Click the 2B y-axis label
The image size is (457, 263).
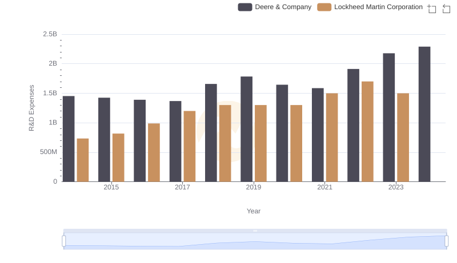click(53, 63)
